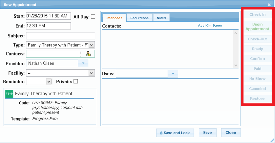Click the contacts list scroll up arrow
Screen dimensions: 275x143
(x=236, y=33)
